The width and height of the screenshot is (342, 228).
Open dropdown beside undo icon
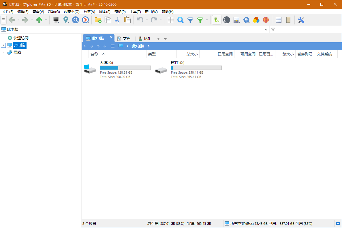click(x=147, y=20)
